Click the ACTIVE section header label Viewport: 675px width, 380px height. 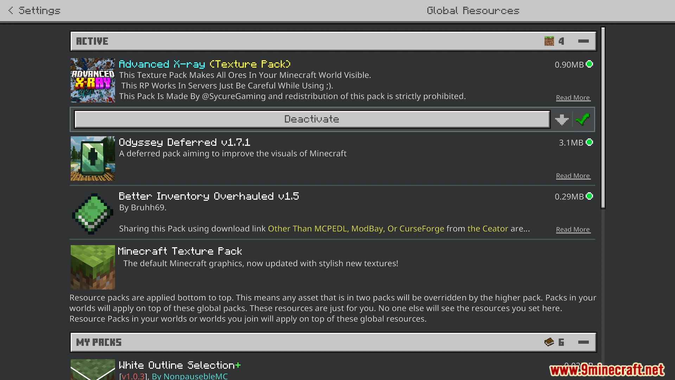(x=92, y=41)
